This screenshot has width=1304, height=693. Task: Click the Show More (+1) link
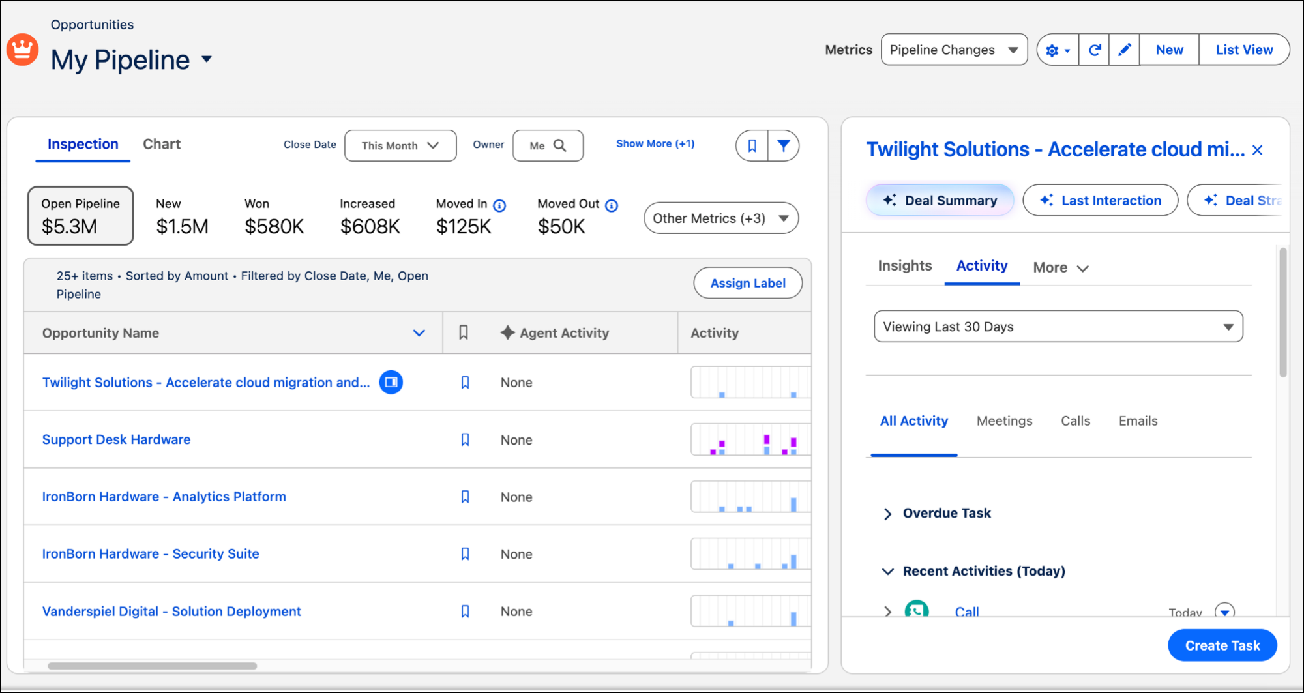655,143
